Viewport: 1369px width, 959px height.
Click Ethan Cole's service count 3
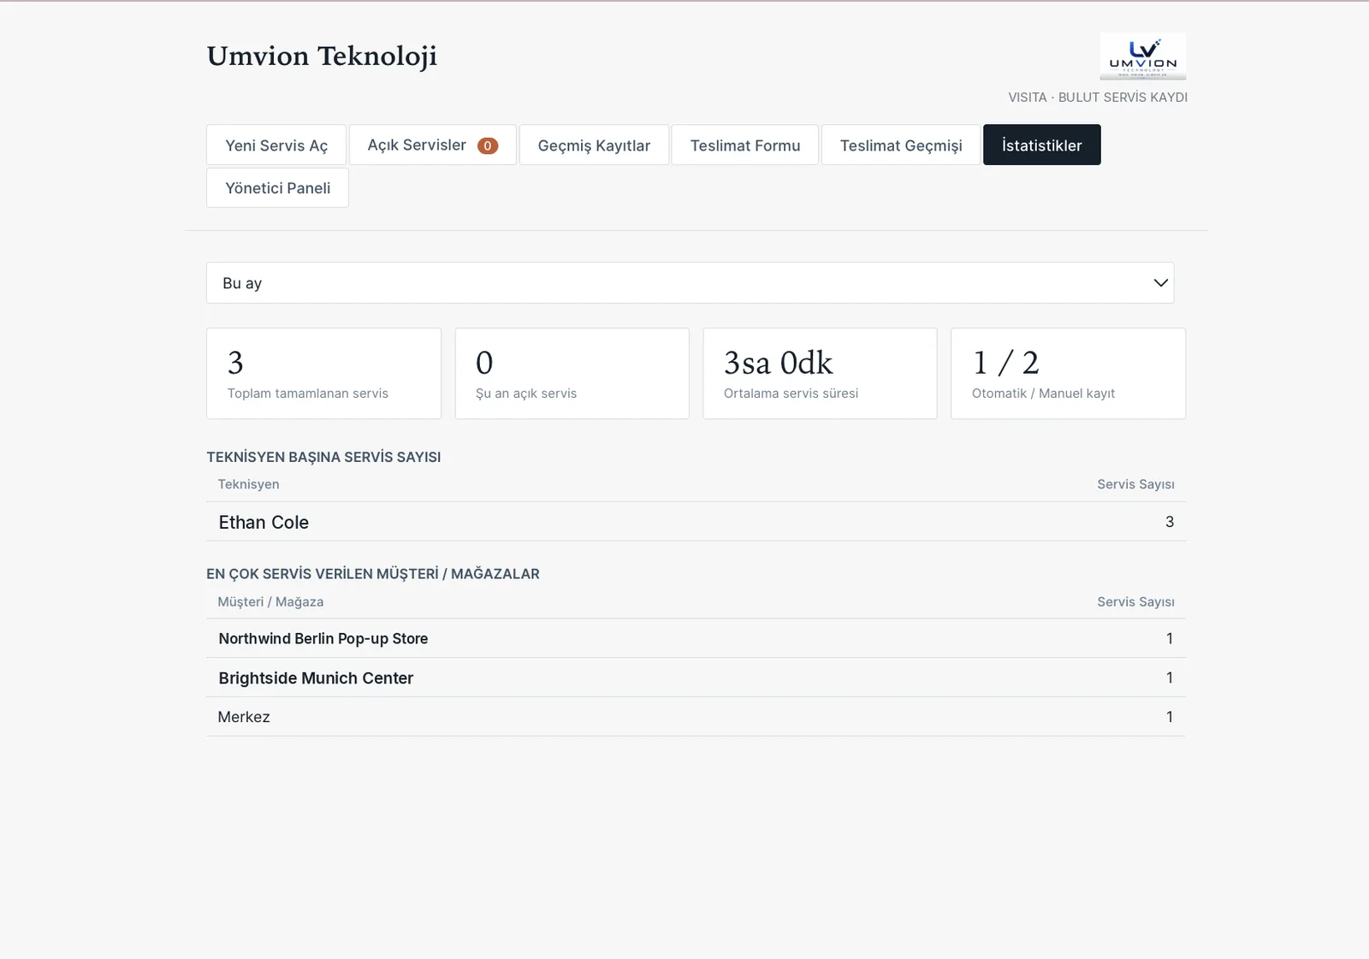point(1170,522)
